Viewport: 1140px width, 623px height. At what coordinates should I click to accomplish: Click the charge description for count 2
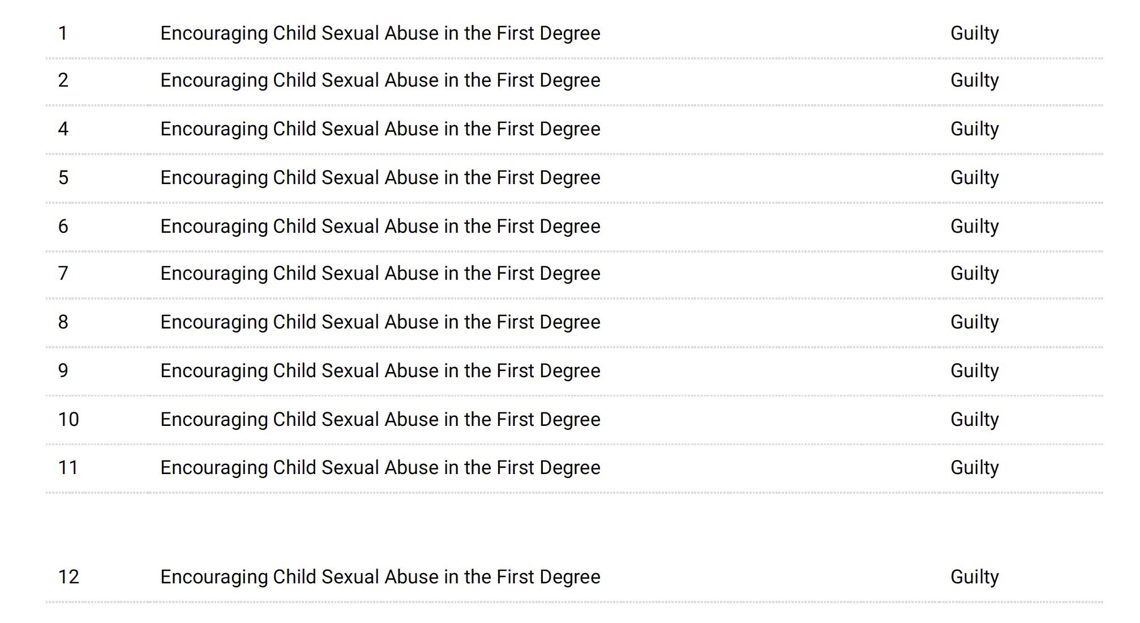click(380, 80)
